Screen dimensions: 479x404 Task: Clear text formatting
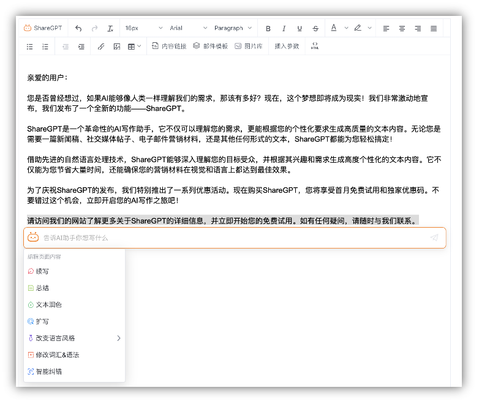(x=110, y=28)
